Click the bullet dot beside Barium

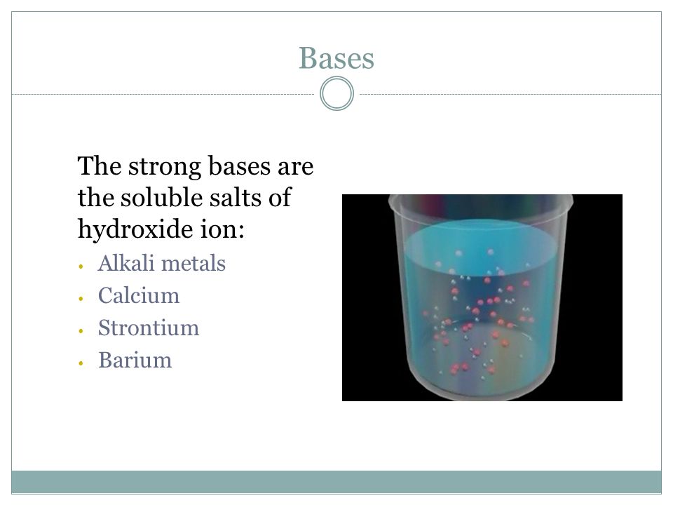81,363
